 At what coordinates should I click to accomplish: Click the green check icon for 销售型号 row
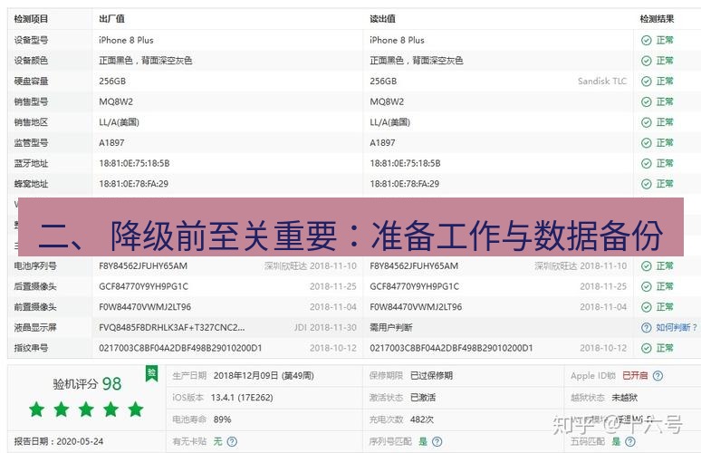pyautogui.click(x=646, y=102)
